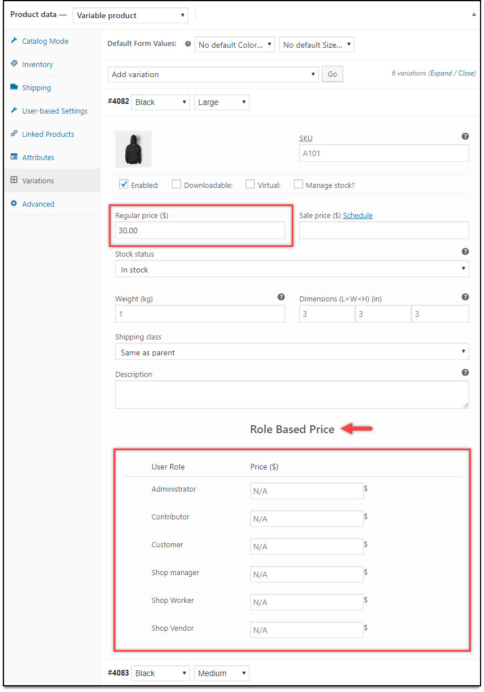Open the Add variation dropdown
The height and width of the screenshot is (692, 484).
(213, 74)
